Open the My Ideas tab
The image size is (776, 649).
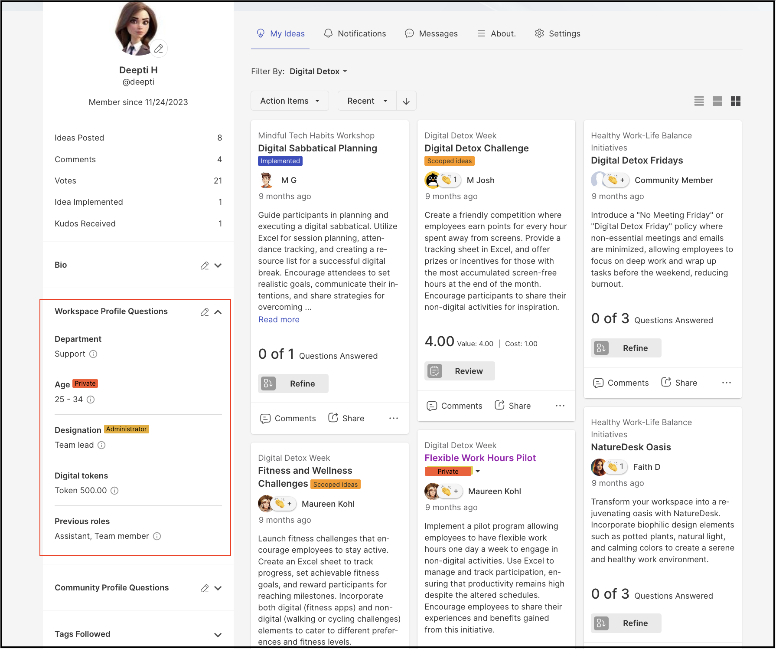(x=280, y=34)
